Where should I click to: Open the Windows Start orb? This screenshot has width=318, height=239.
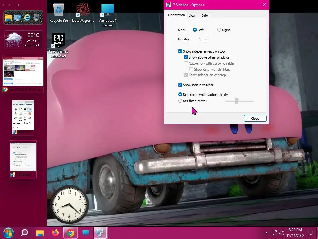point(8,233)
